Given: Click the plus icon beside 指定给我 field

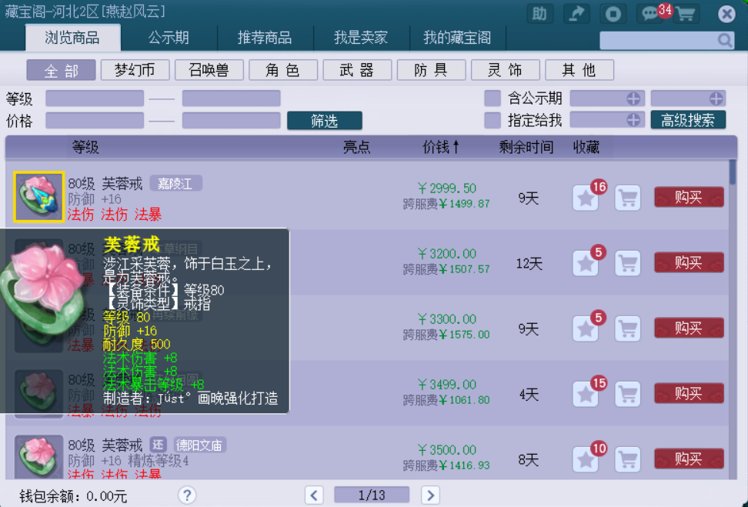Looking at the screenshot, I should click(633, 120).
